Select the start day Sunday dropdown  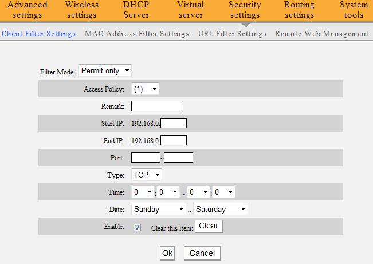158,210
